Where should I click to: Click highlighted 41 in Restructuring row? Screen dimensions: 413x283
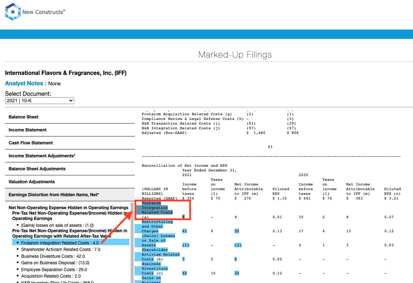click(184, 231)
